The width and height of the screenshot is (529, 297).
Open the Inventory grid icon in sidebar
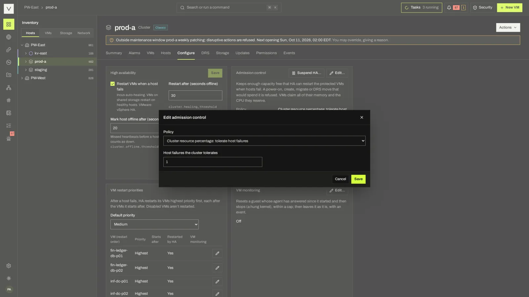coord(9,24)
